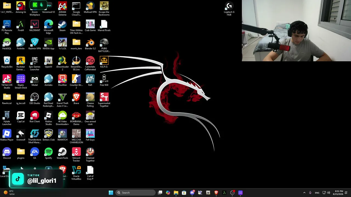Open the Crab Game shortcut

click(x=90, y=26)
